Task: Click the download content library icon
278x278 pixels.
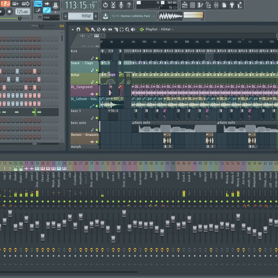Action: [105, 16]
